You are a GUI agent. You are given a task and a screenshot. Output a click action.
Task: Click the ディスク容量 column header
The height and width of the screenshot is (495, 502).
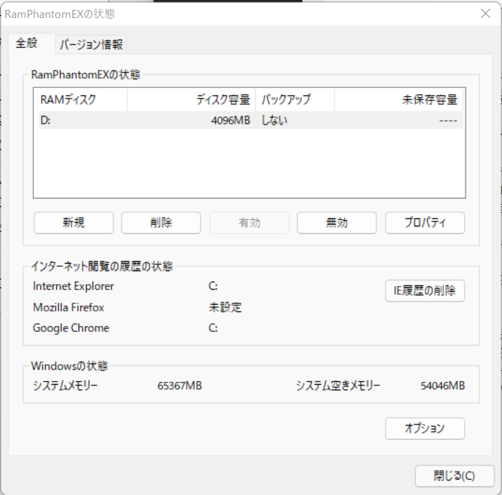[191, 100]
